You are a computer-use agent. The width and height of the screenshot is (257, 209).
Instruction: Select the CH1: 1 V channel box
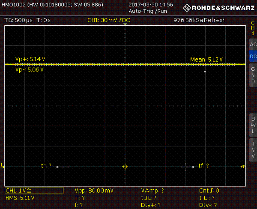[34, 191]
